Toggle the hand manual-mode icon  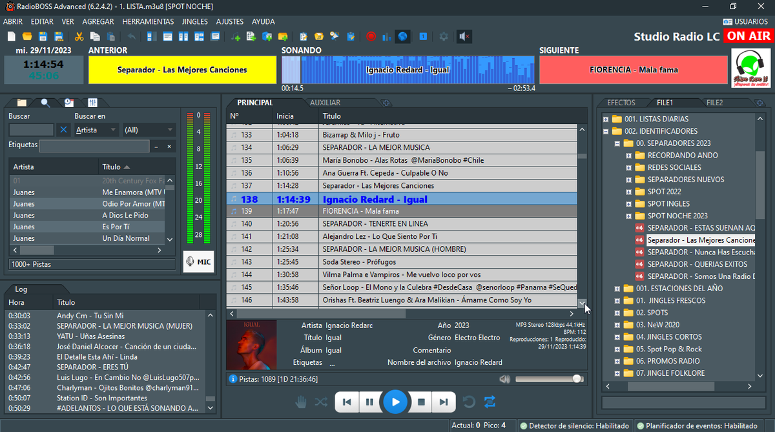(x=301, y=402)
